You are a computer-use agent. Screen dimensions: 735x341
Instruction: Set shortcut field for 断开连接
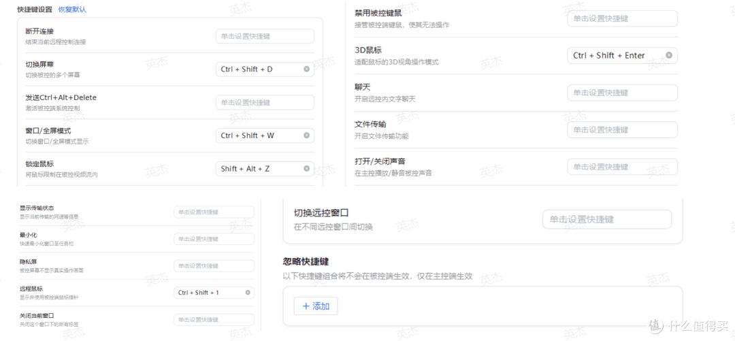click(x=265, y=36)
